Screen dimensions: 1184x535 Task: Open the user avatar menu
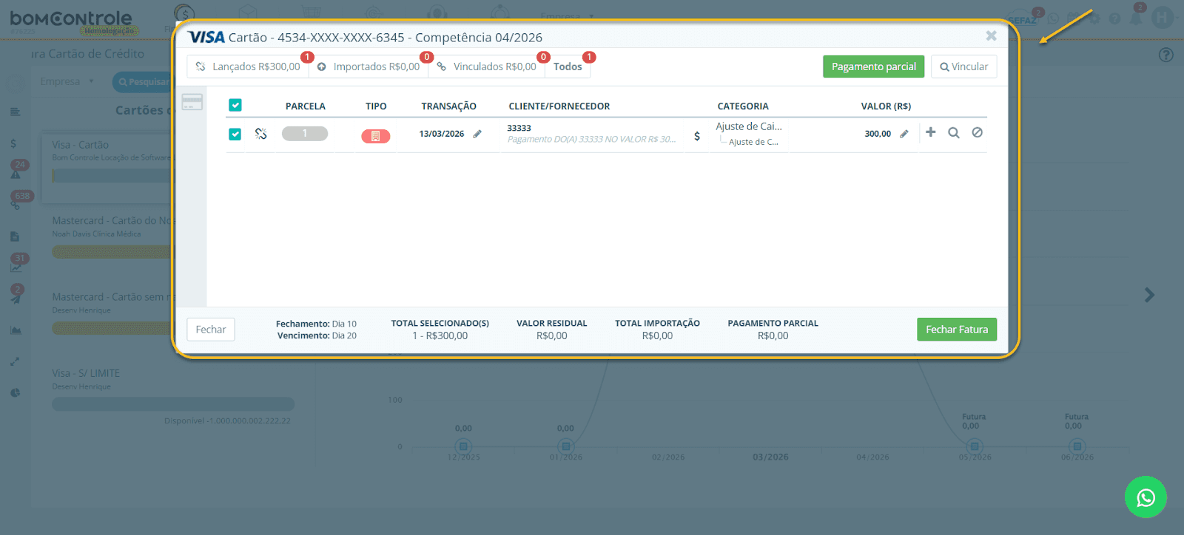pos(1163,17)
